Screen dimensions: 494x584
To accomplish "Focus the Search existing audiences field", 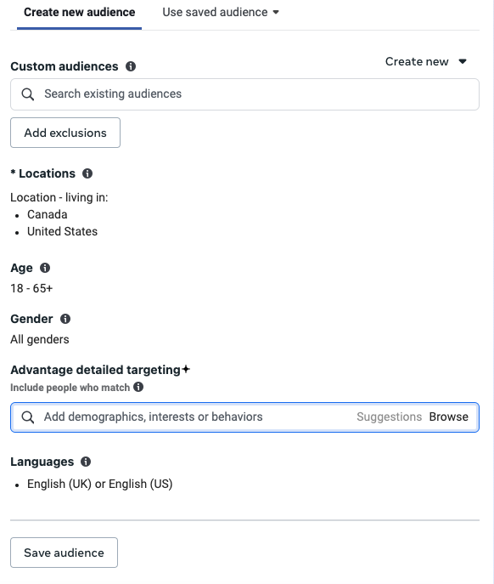I will [x=244, y=94].
